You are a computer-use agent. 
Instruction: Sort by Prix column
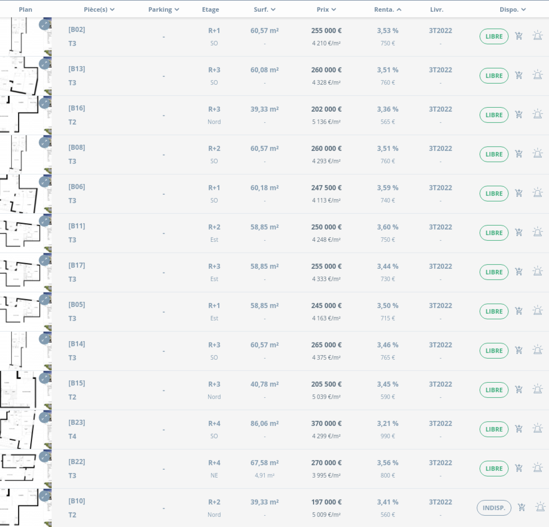tap(326, 10)
